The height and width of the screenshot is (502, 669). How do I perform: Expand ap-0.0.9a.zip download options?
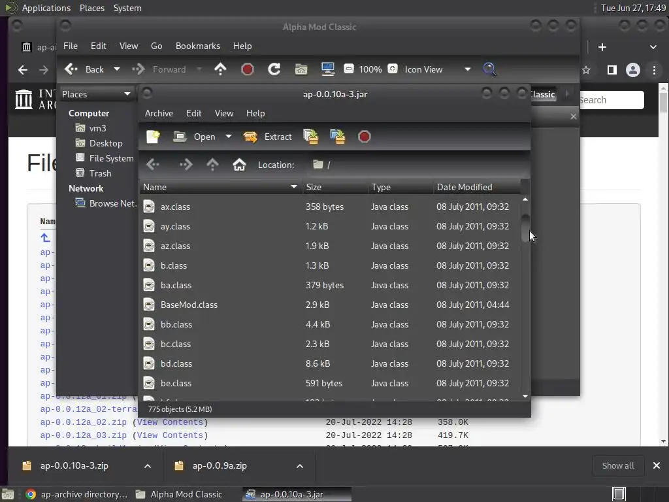click(299, 465)
